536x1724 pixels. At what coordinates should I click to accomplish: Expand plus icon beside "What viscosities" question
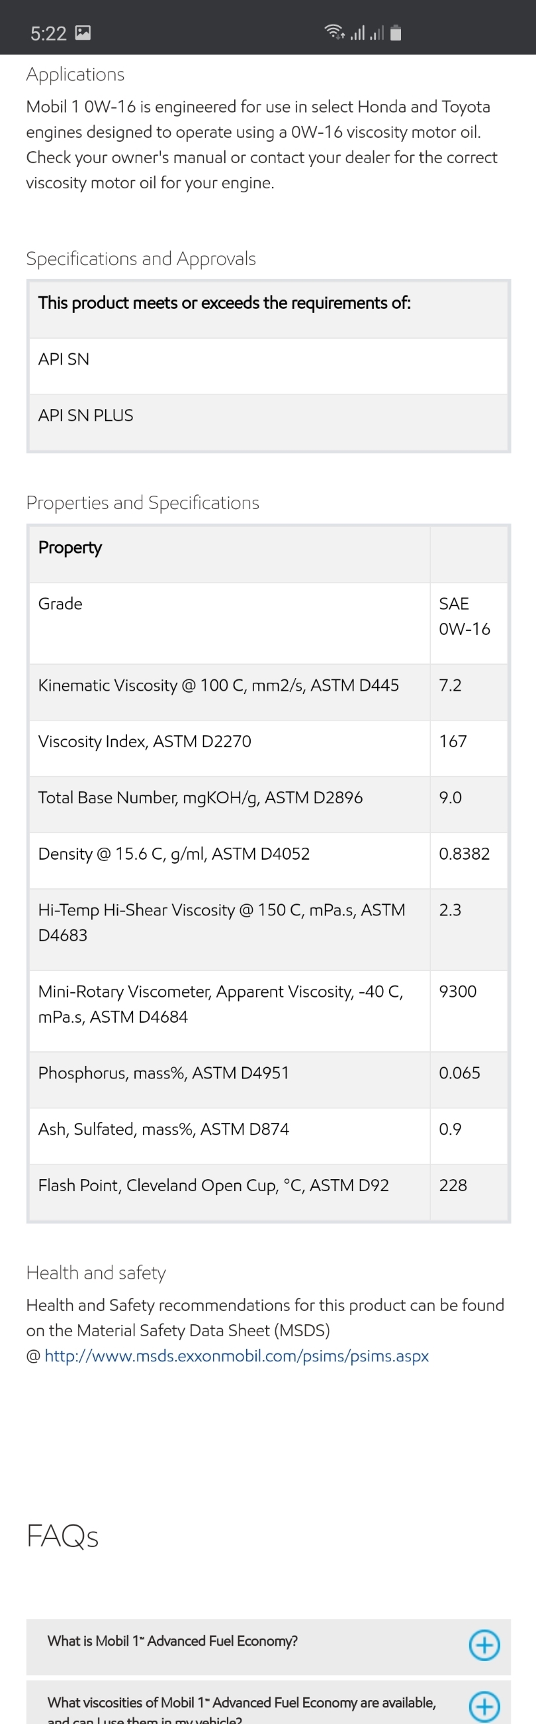coord(484,1706)
